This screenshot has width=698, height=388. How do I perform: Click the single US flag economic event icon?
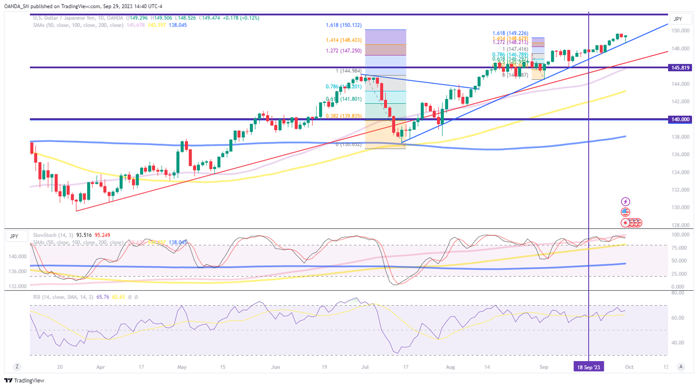tap(626, 212)
